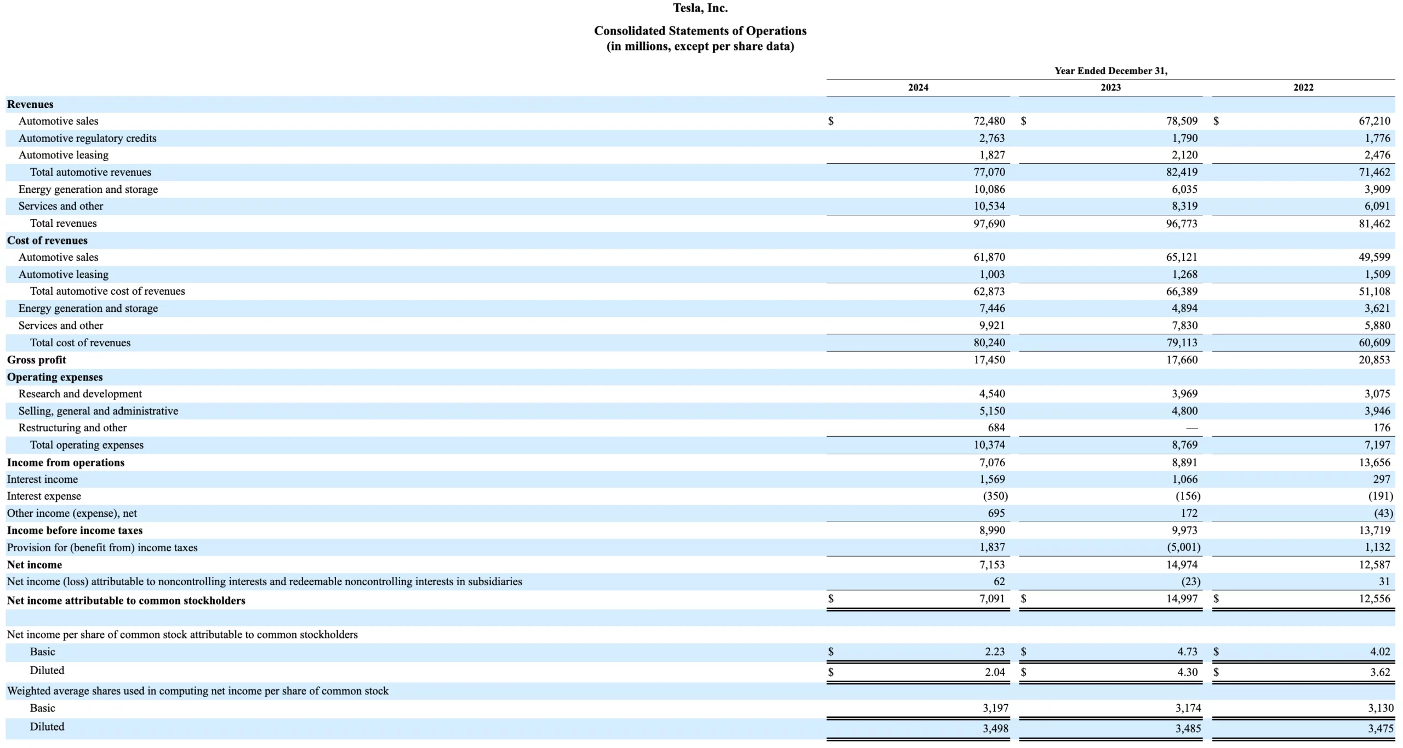This screenshot has width=1403, height=748.
Task: Select total operating expenses 10,374
Action: click(x=989, y=445)
